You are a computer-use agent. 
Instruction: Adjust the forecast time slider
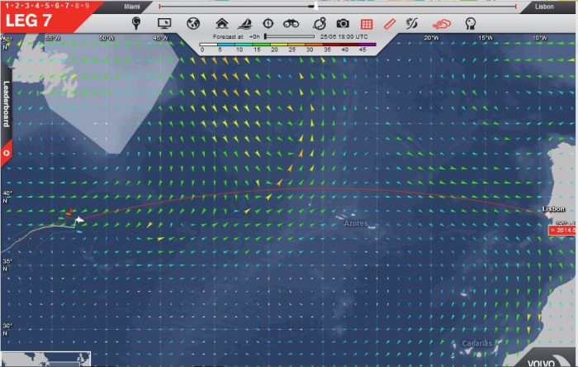(266, 36)
